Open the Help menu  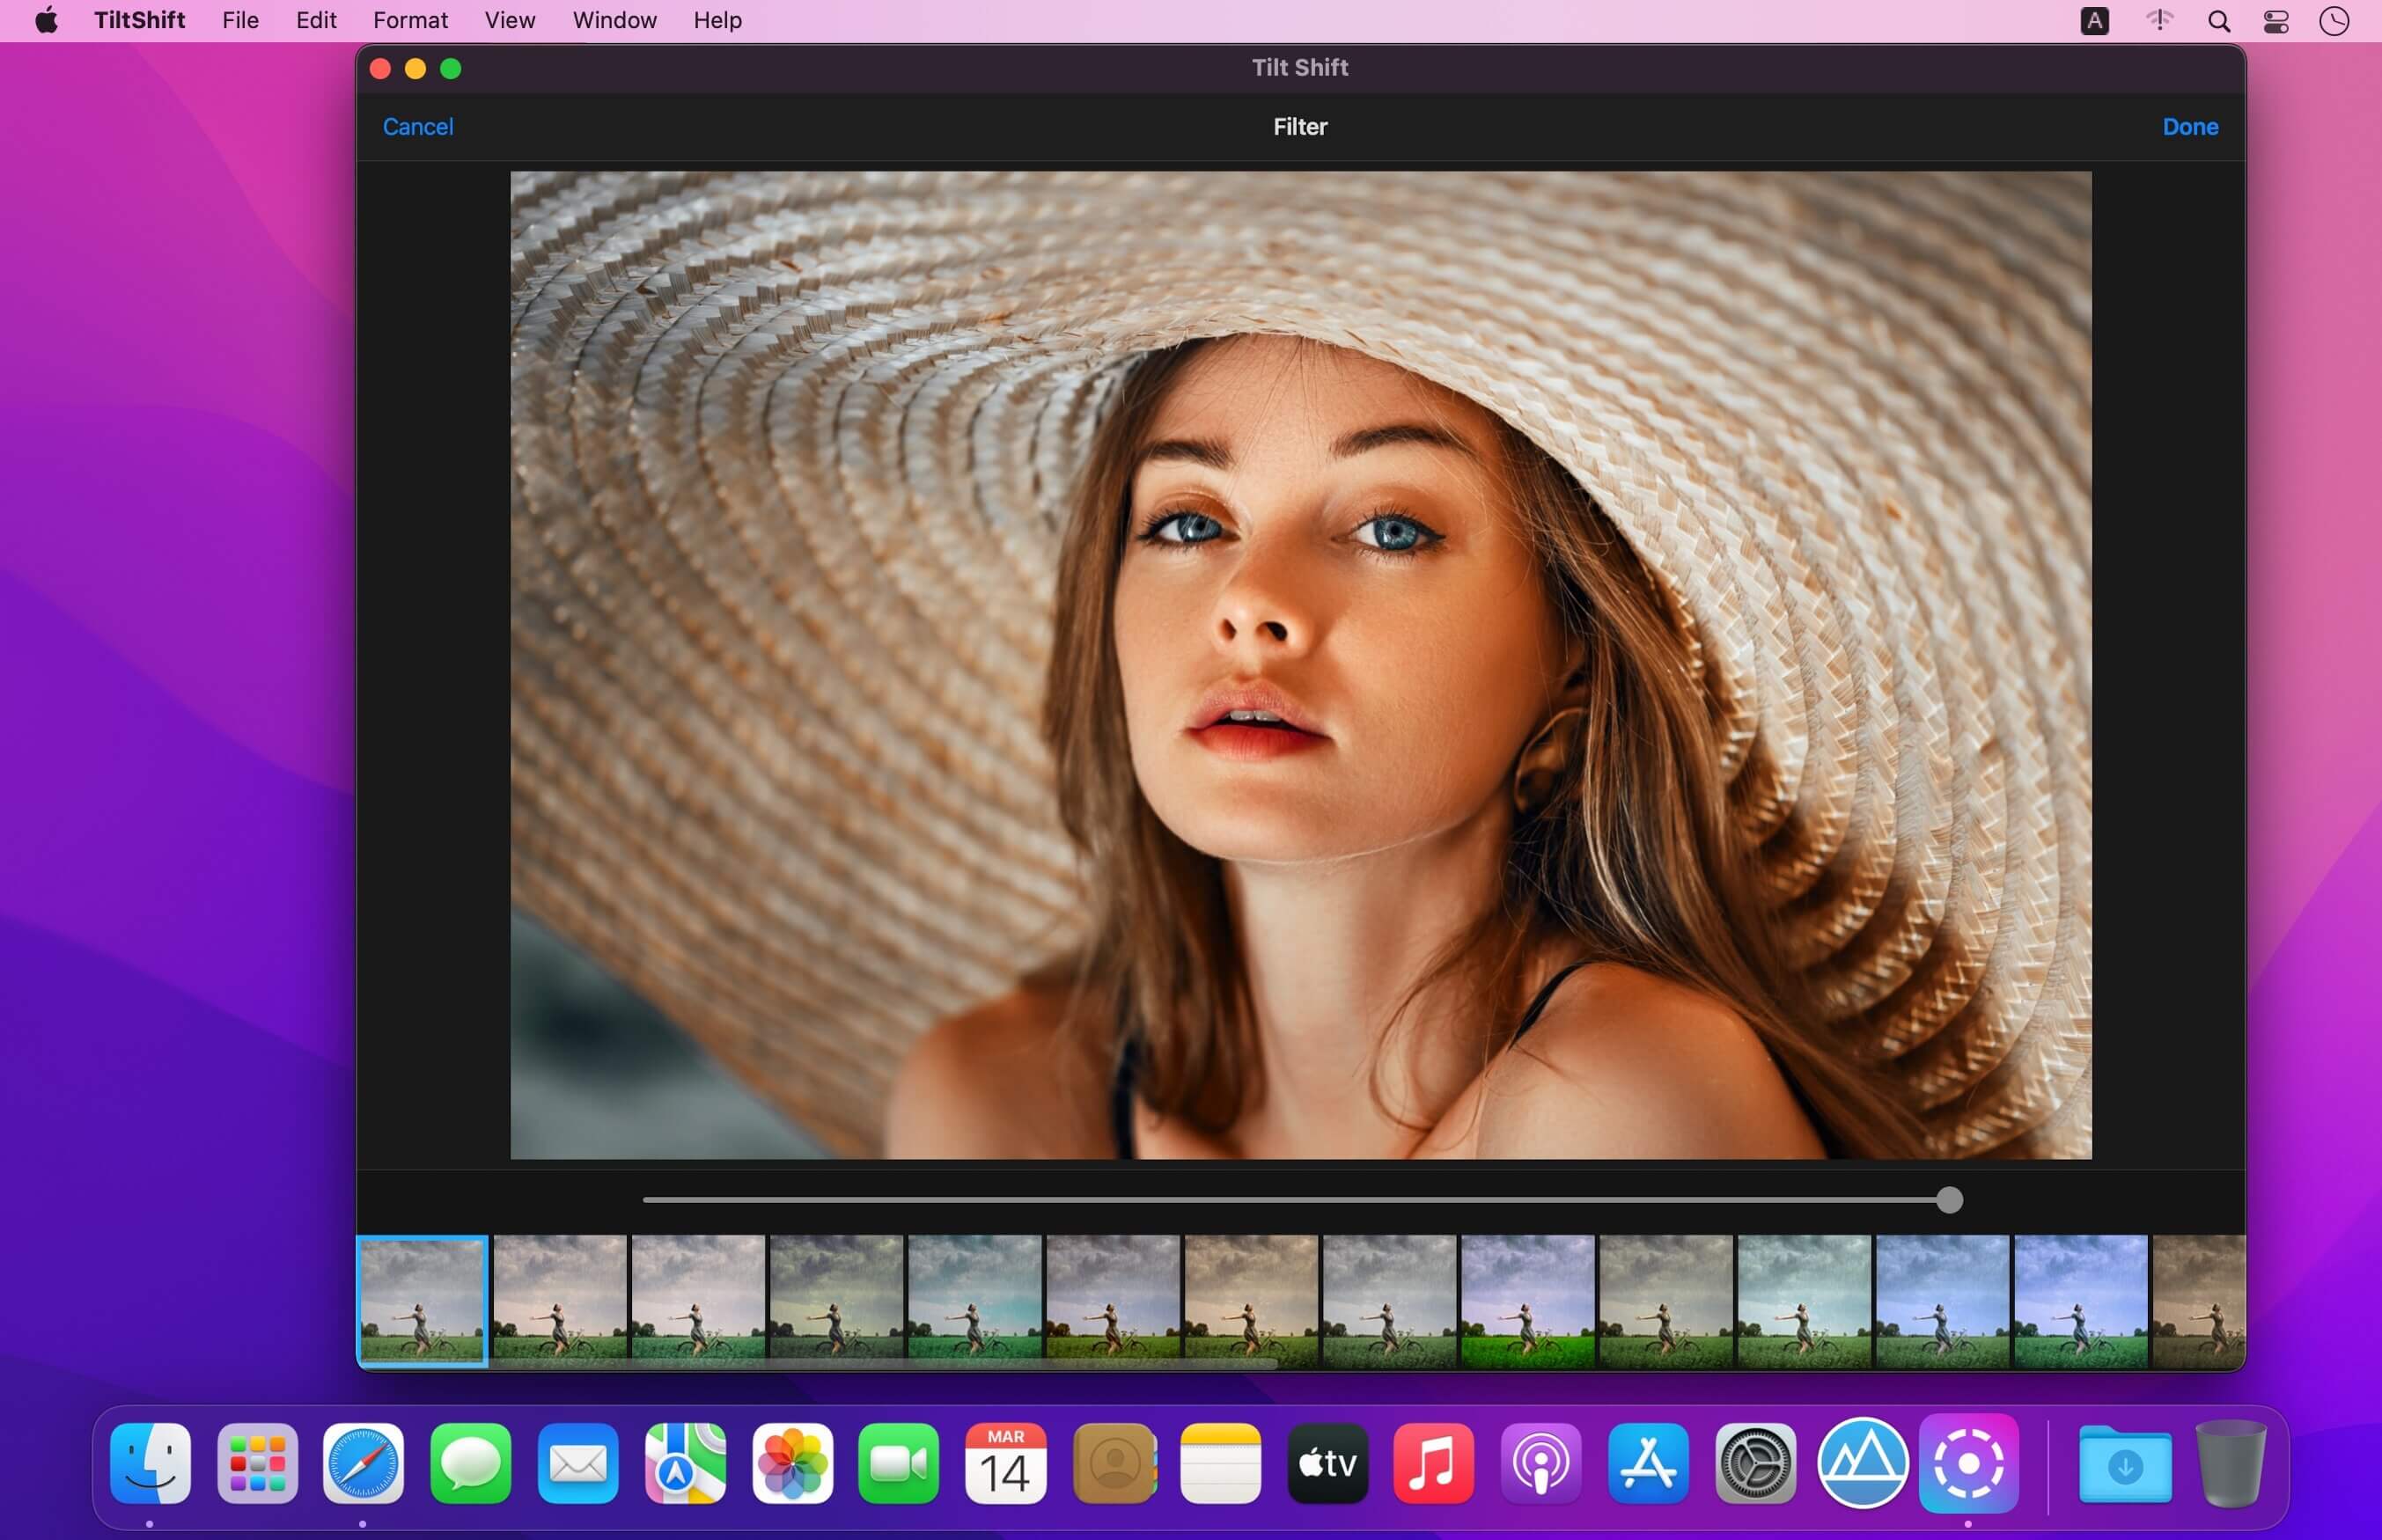(718, 20)
